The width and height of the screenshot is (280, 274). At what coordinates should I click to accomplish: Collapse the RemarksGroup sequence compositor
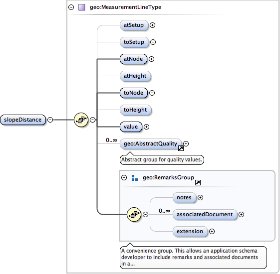click(146, 214)
